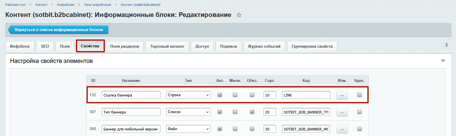Open the Подписи tab
The height and width of the screenshot is (136, 456).
[228, 46]
